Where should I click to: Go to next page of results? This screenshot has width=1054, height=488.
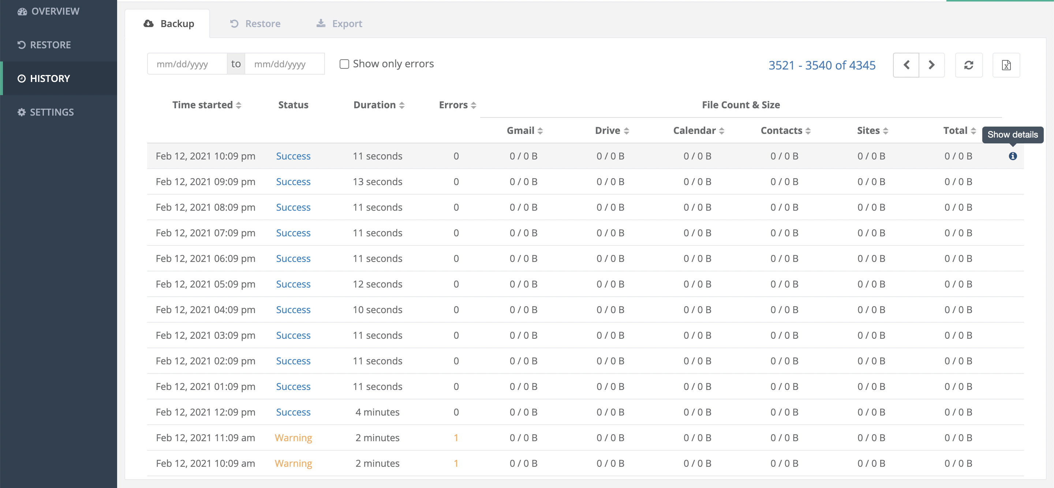click(x=932, y=65)
